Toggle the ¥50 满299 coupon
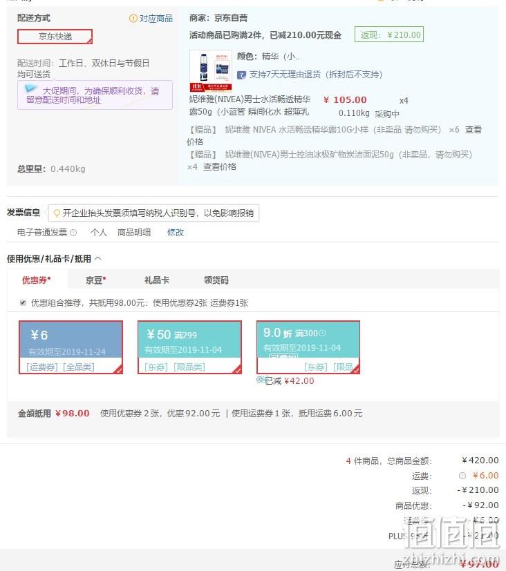The image size is (506, 571). [x=189, y=347]
